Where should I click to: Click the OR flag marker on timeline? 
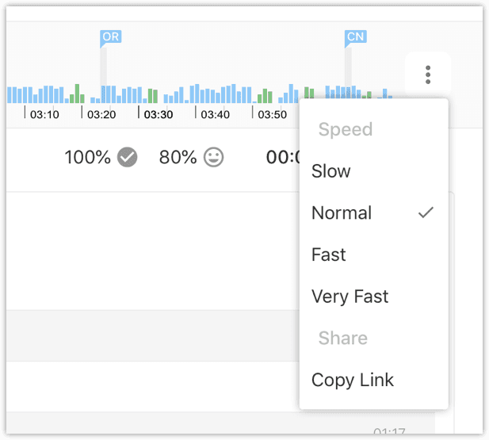click(111, 36)
